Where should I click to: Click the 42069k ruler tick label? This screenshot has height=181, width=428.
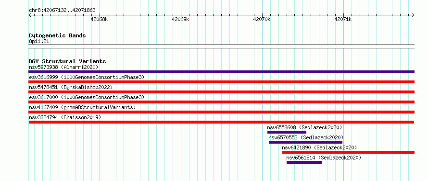(x=181, y=19)
